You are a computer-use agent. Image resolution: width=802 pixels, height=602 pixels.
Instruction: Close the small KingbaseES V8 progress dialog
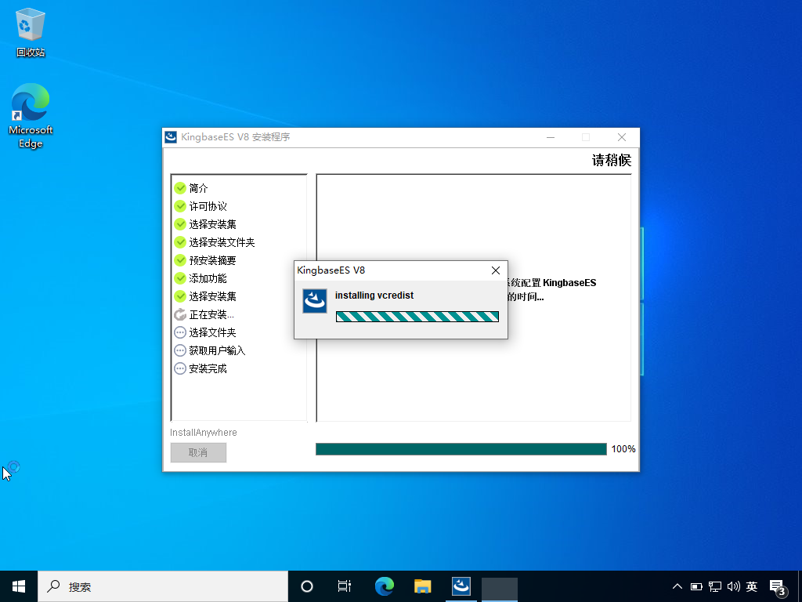pyautogui.click(x=495, y=270)
